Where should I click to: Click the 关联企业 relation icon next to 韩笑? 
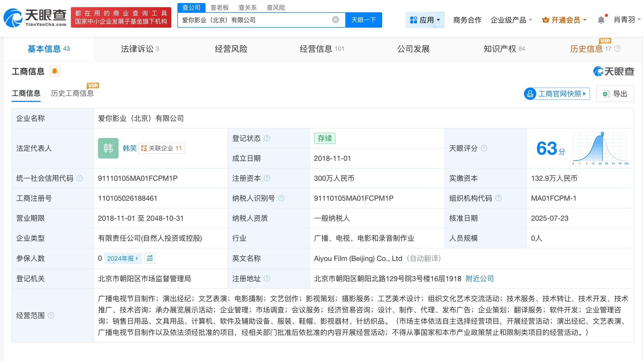pos(143,148)
